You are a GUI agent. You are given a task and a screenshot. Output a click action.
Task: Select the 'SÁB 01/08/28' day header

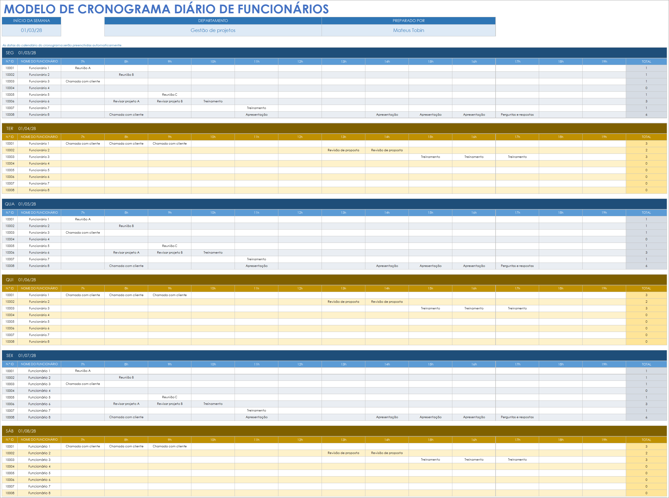[334, 431]
